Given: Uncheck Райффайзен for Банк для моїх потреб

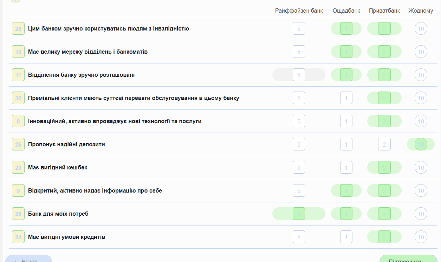Looking at the screenshot, I should click(299, 214).
